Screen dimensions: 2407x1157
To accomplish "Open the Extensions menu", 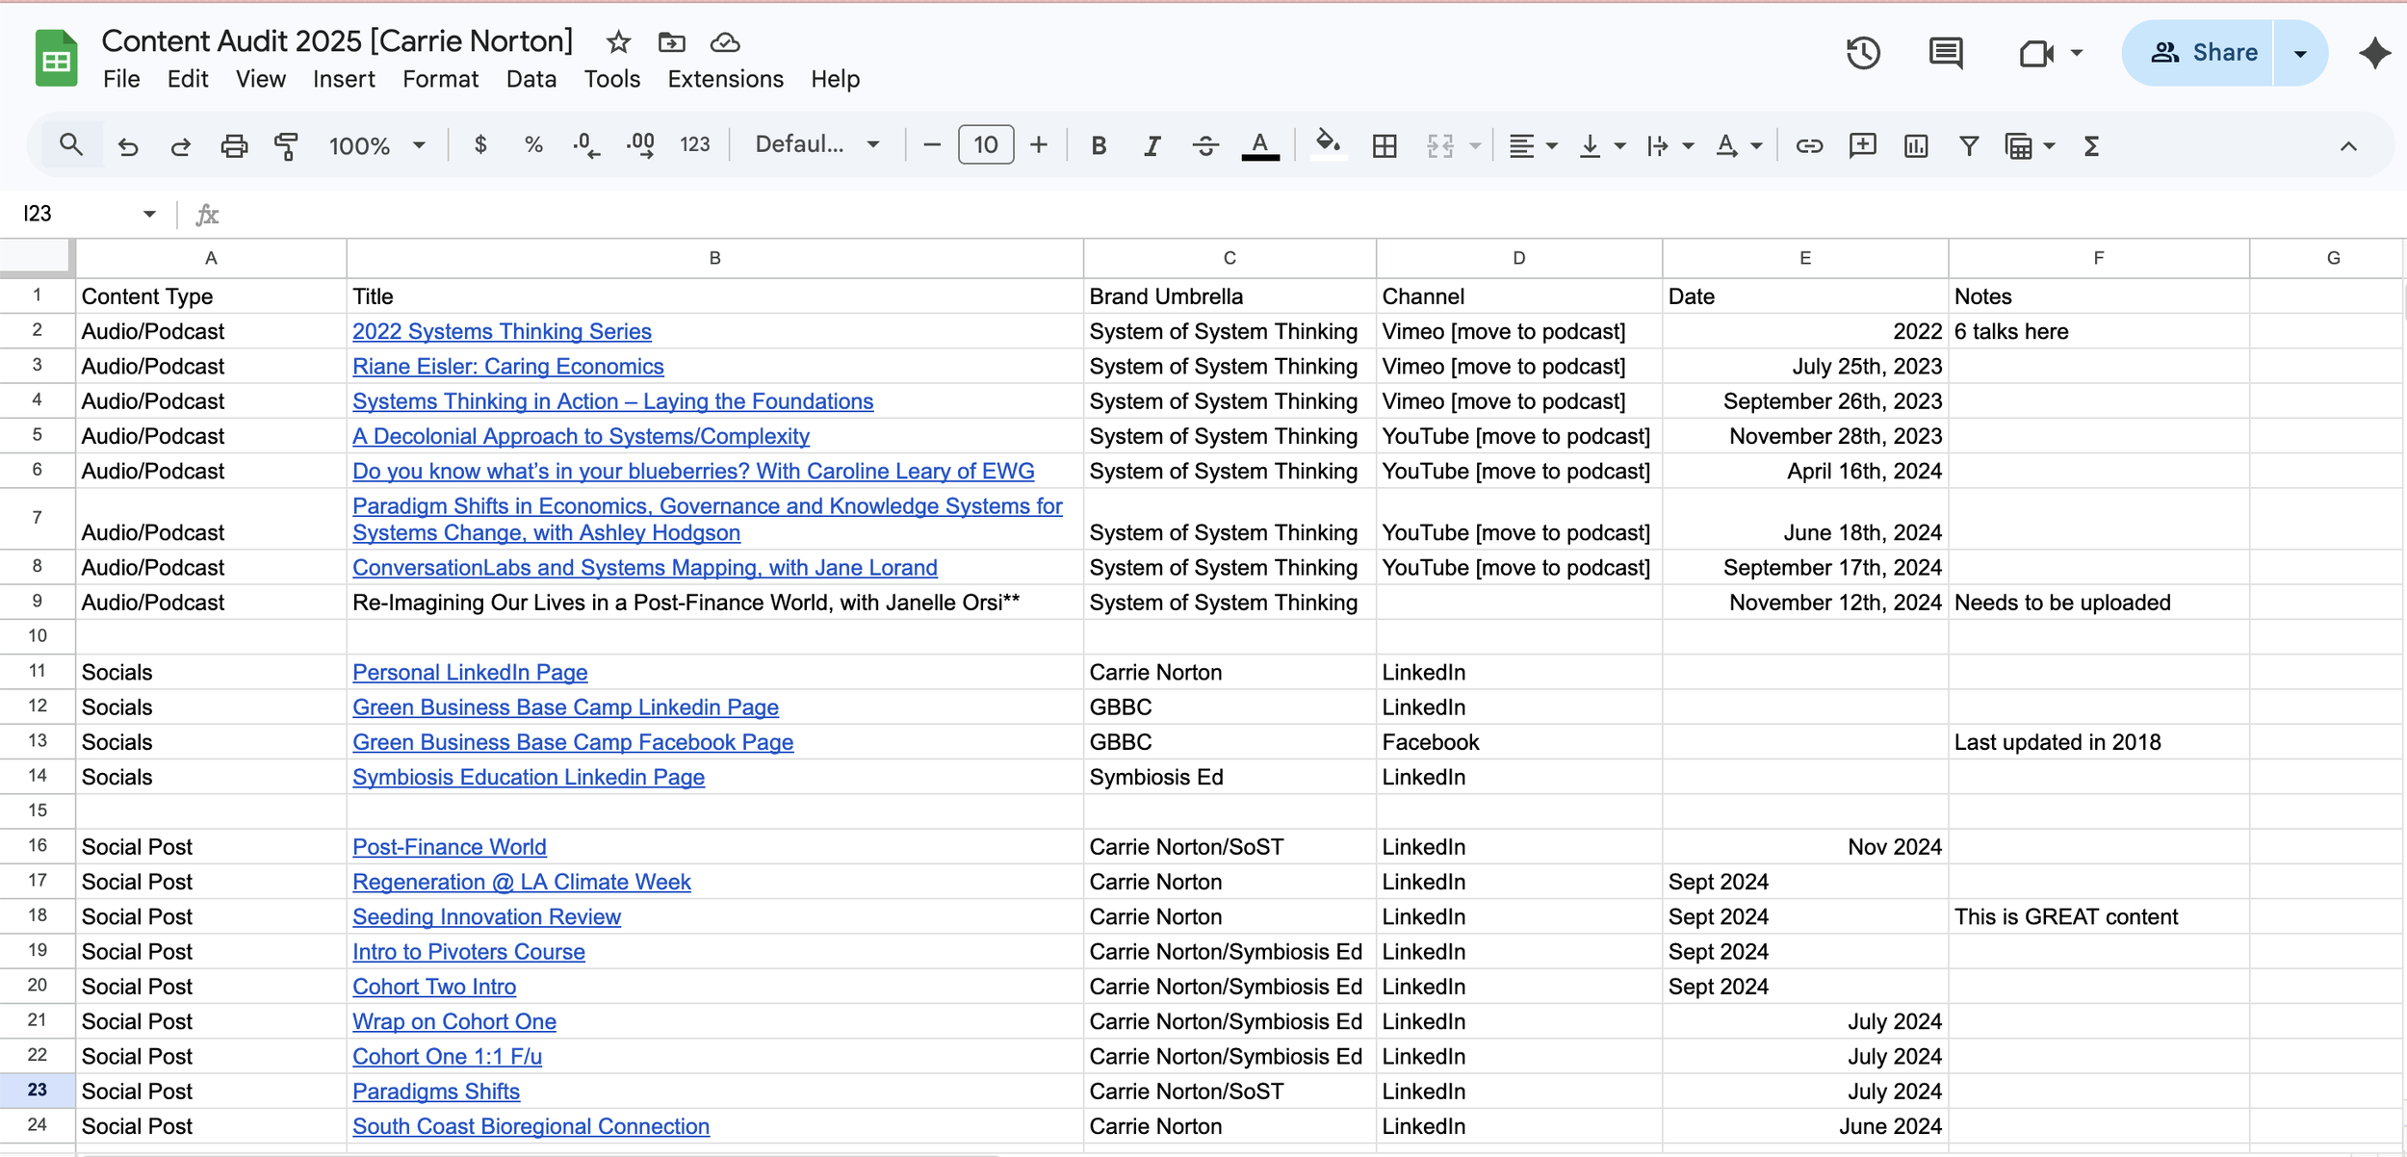I will point(725,79).
